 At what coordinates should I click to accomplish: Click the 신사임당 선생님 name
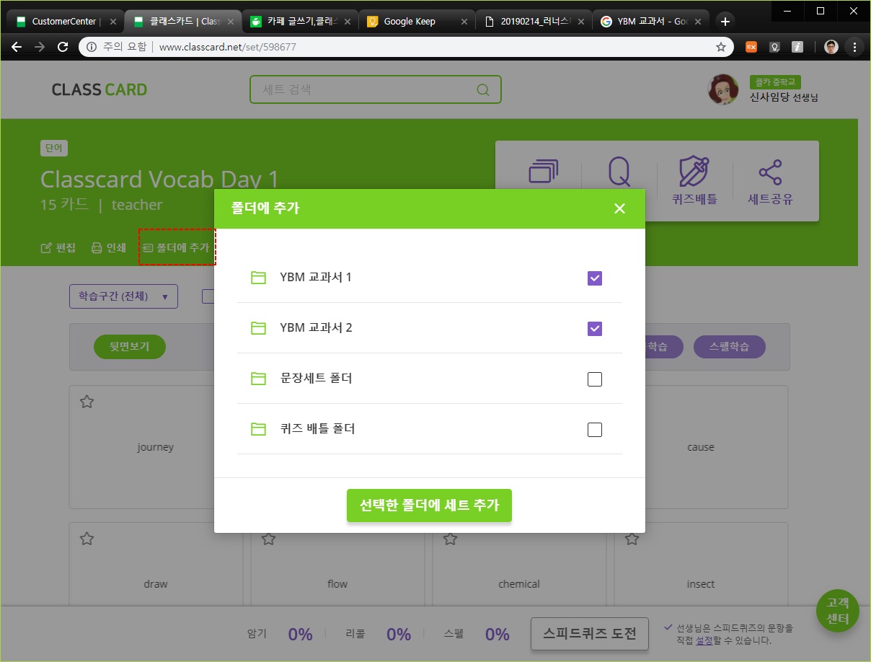[x=784, y=97]
